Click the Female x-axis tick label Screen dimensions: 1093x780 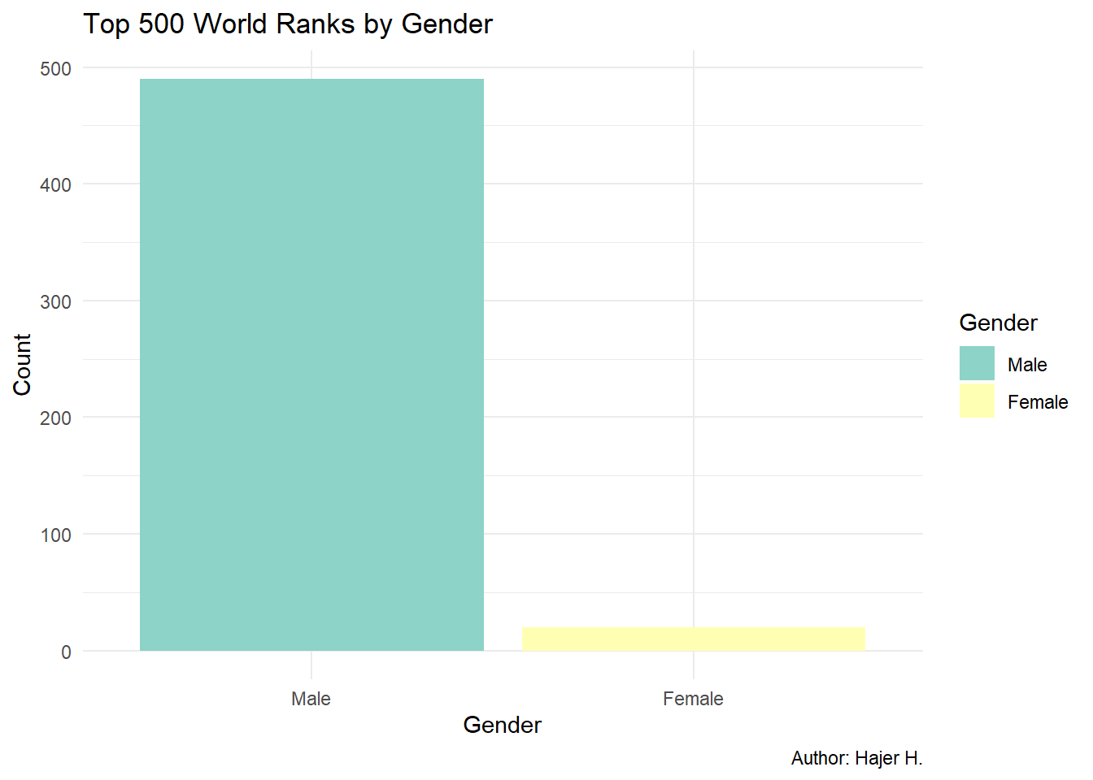[693, 699]
